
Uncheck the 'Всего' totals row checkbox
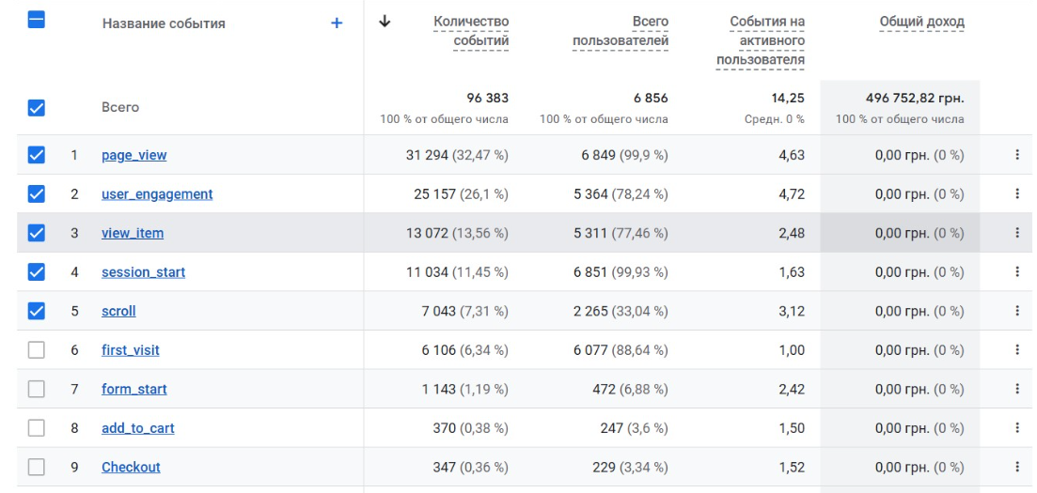37,108
